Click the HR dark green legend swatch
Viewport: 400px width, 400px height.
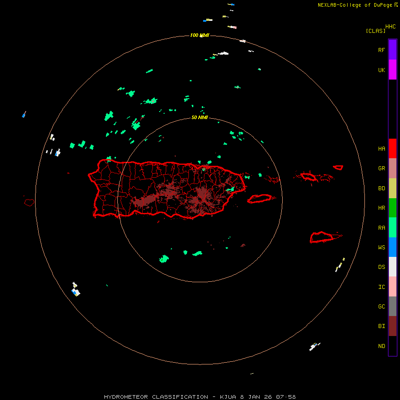tap(392, 208)
